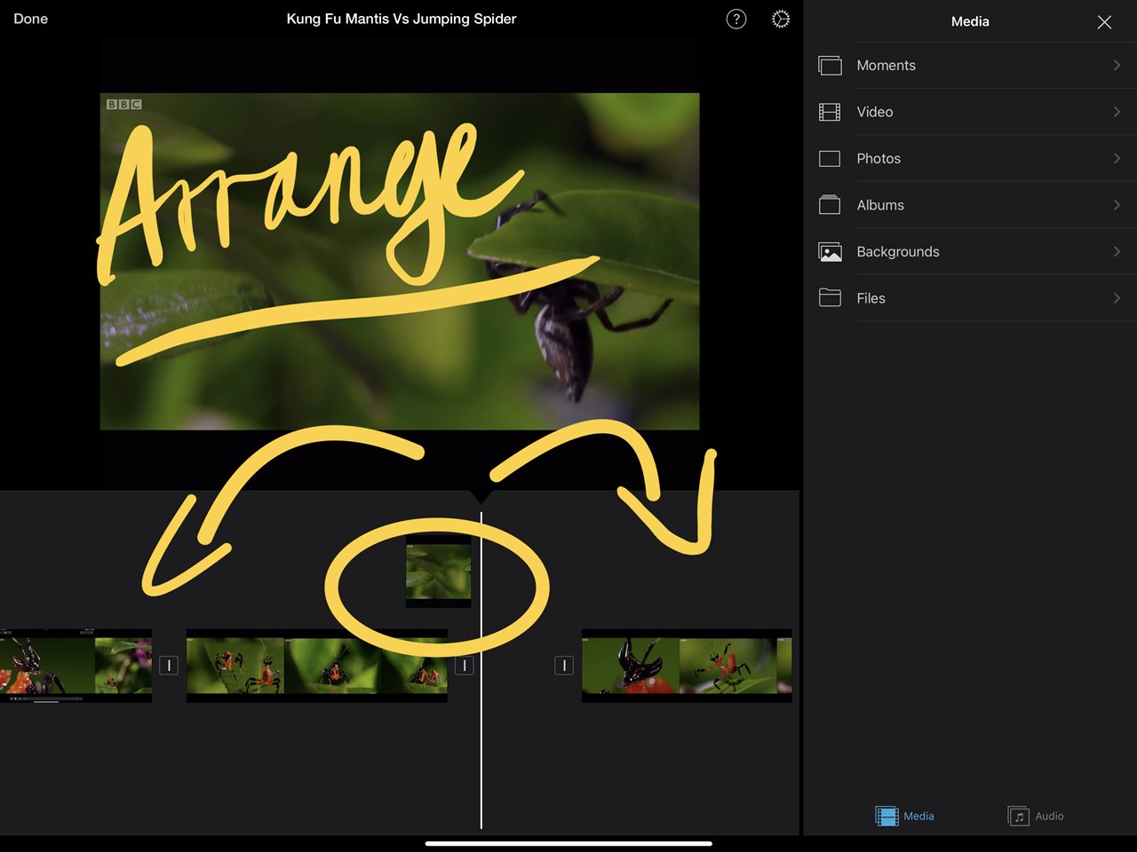
Task: Open Backgrounds media category
Action: (970, 252)
